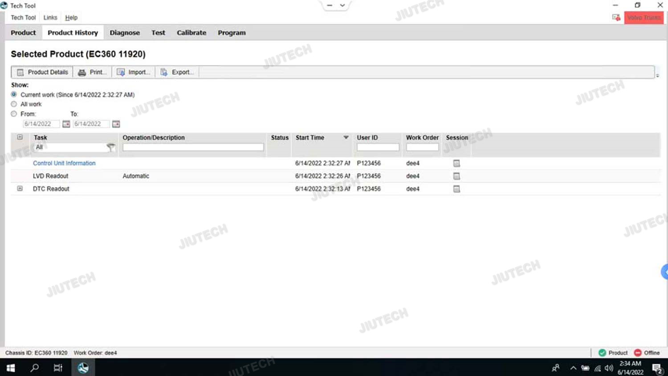
Task: Click the Task filter funnel icon
Action: click(x=111, y=147)
